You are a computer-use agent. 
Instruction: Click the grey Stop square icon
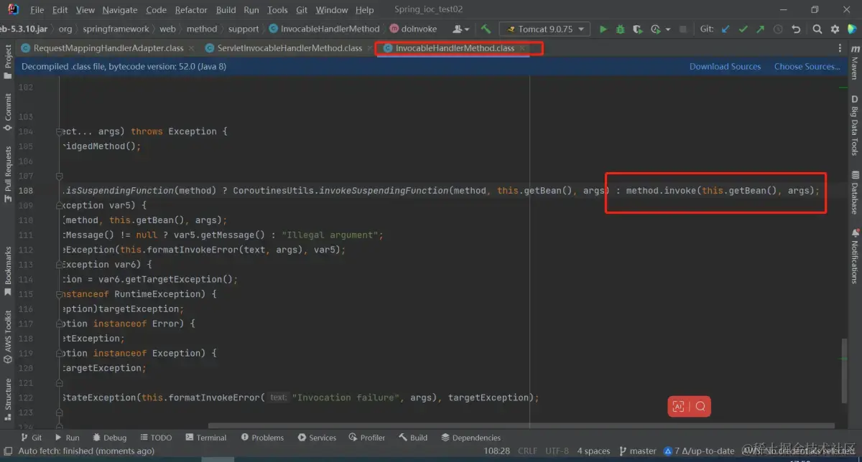[x=683, y=29]
